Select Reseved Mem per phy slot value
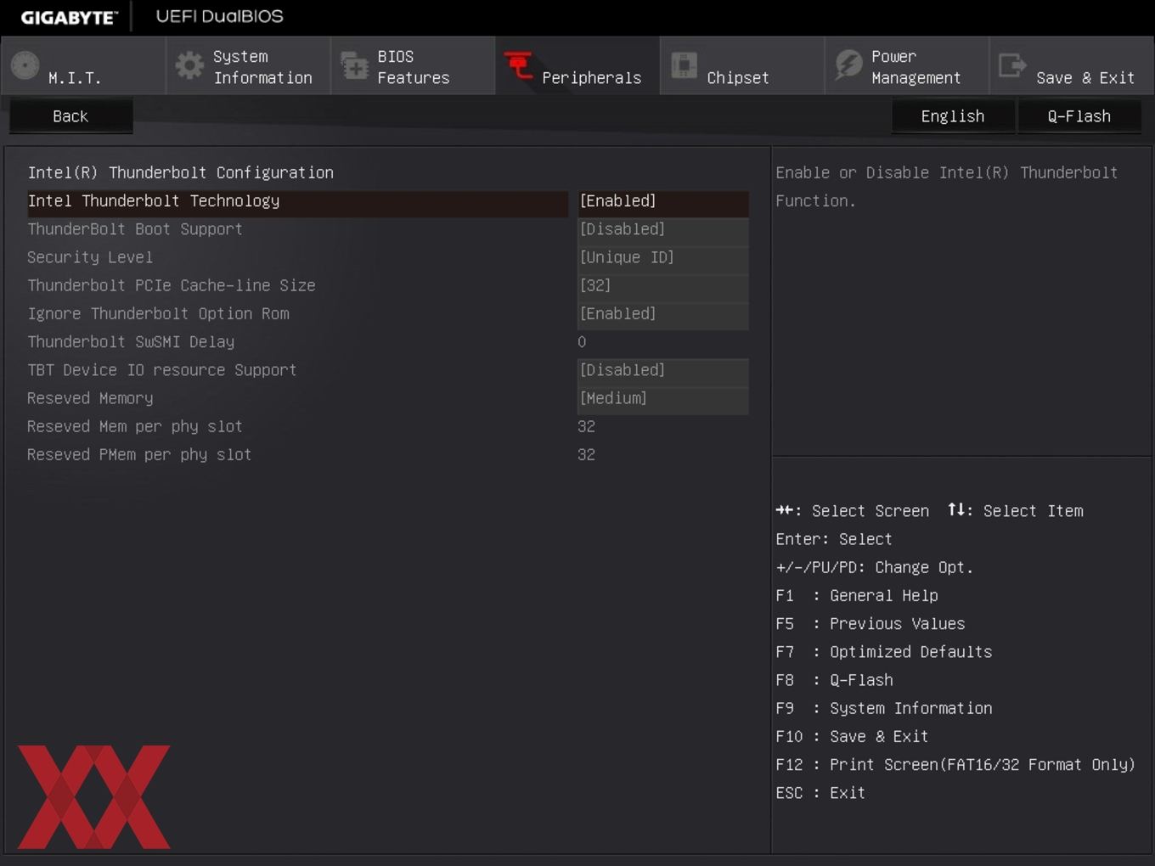Screen dimensions: 1155x866 (586, 426)
